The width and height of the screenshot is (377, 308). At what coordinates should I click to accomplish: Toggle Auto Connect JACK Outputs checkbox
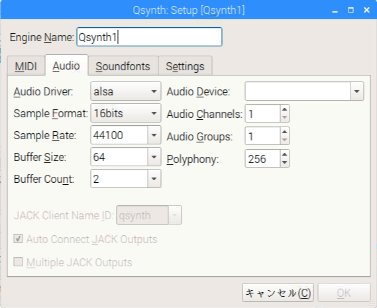(19, 239)
